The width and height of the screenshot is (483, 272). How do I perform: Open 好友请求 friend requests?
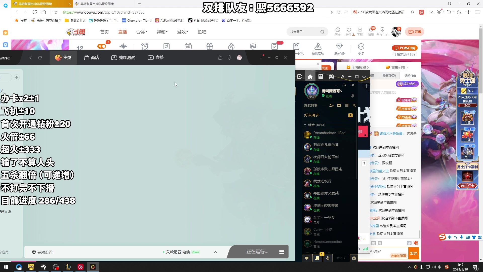pyautogui.click(x=328, y=115)
